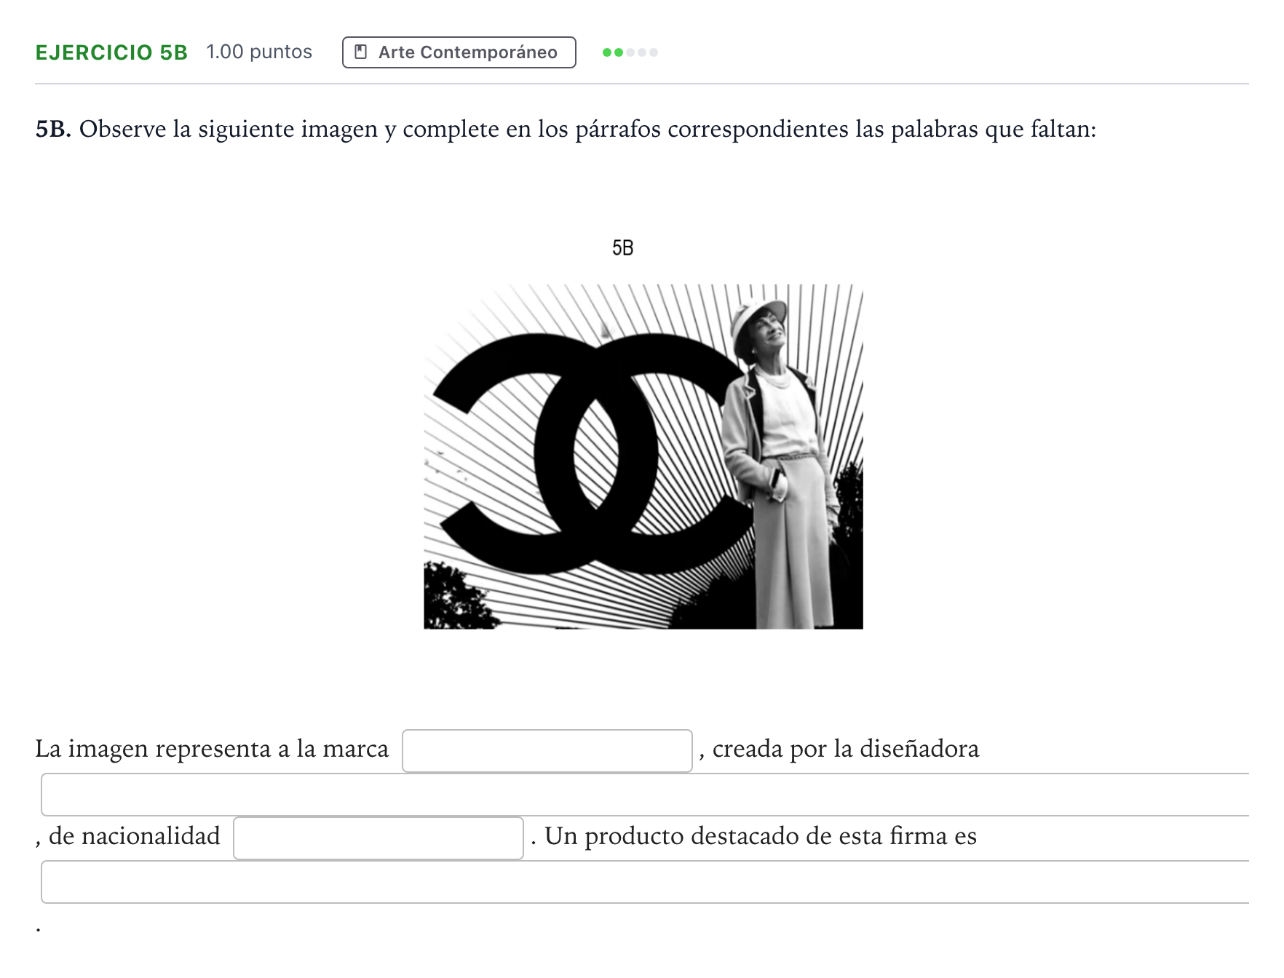Click the '5B' caption above the image
The height and width of the screenshot is (978, 1284).
pos(622,248)
